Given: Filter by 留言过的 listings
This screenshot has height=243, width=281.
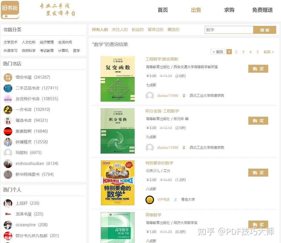Looking at the screenshot, I should click(155, 30).
